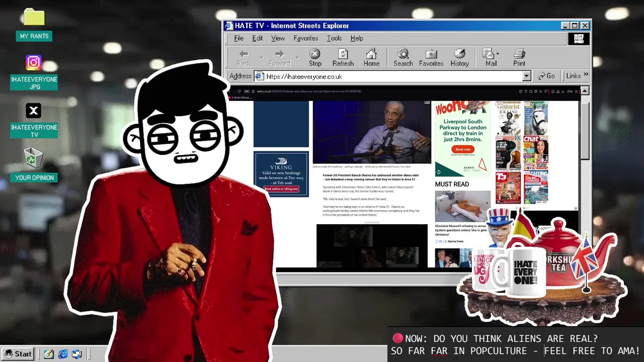This screenshot has height=362, width=644.
Task: Click the replay icon on the Avanti ad
Action: point(439,172)
